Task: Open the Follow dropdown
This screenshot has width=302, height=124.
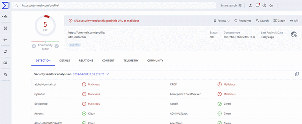Action: pos(222,21)
